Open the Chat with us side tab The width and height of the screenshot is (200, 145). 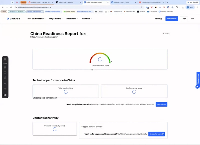[198, 79]
